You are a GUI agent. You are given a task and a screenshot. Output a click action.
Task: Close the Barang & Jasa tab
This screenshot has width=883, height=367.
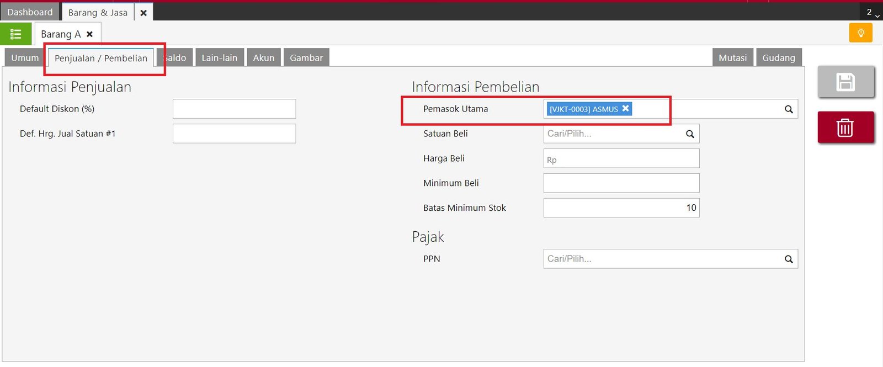pyautogui.click(x=143, y=13)
